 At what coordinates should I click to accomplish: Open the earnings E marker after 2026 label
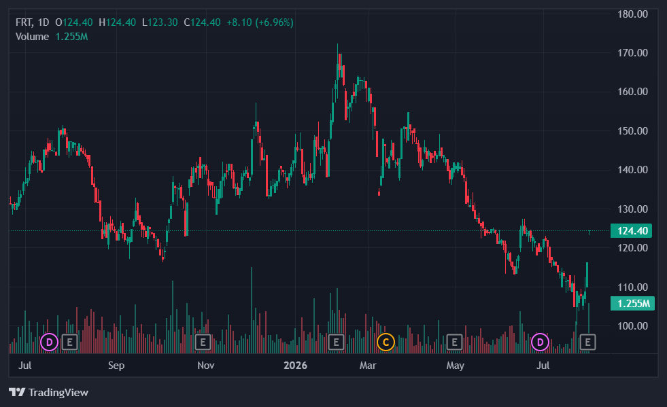click(x=336, y=342)
